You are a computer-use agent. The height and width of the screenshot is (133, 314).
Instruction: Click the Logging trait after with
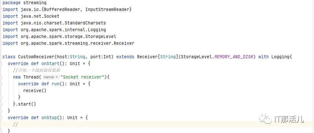(x=280, y=57)
